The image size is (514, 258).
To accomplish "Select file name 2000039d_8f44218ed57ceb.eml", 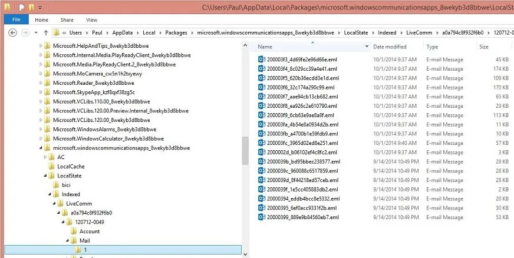I will pyautogui.click(x=302, y=180).
